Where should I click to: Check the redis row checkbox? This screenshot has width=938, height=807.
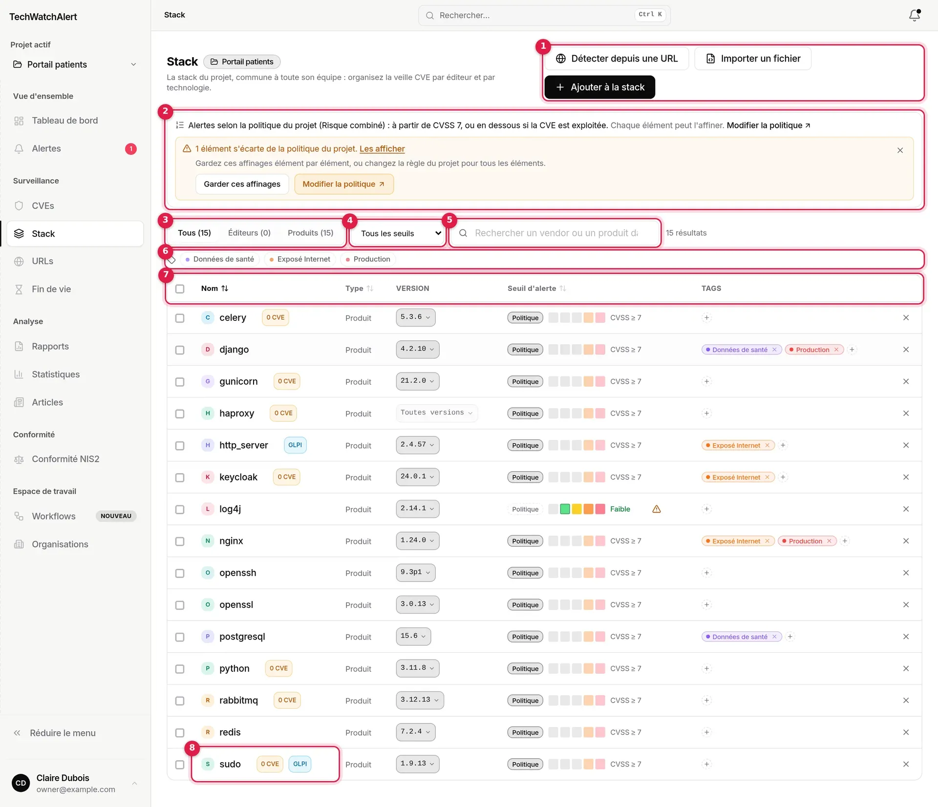click(x=180, y=733)
